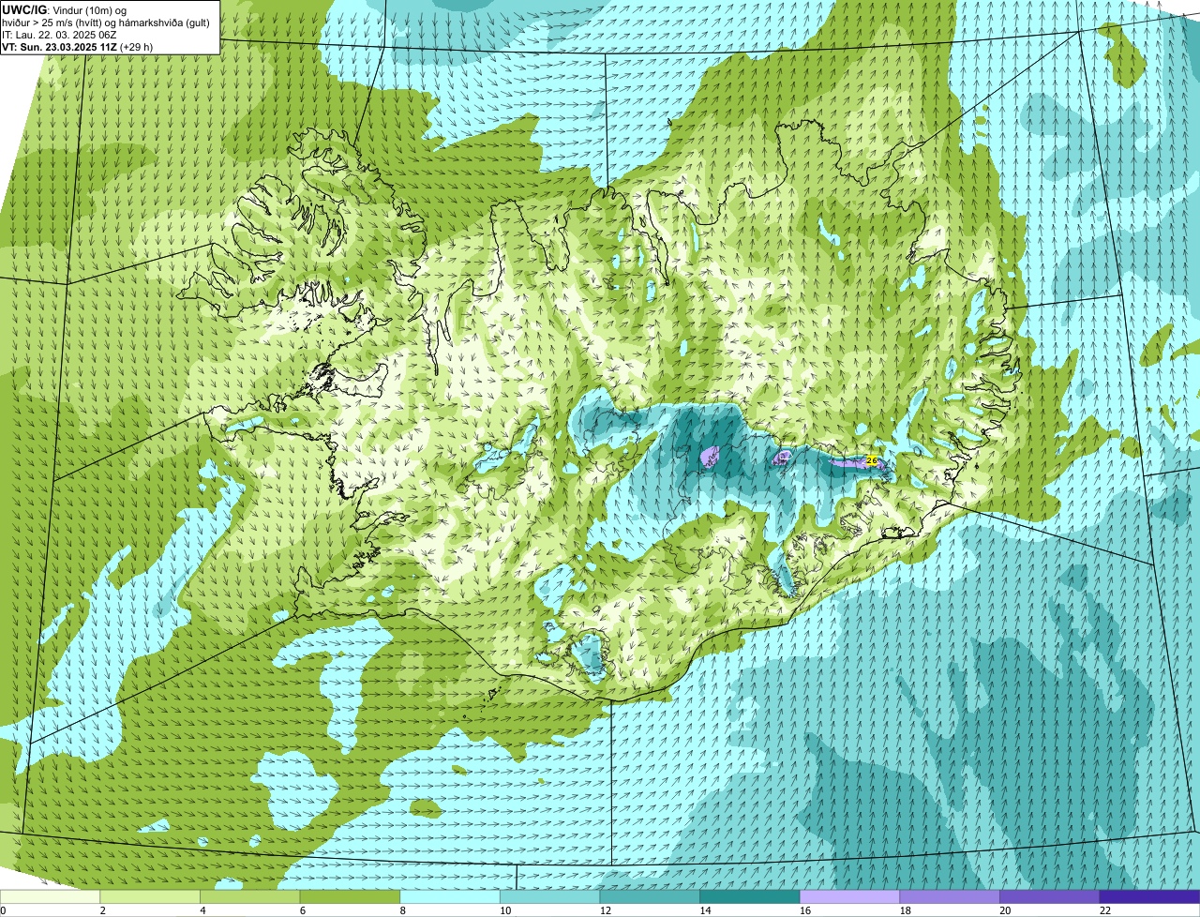Click the 2–4 m/s legend color swatch

(x=150, y=897)
